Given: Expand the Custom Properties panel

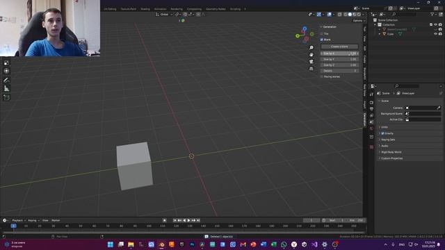Looking at the screenshot, I should [391, 158].
